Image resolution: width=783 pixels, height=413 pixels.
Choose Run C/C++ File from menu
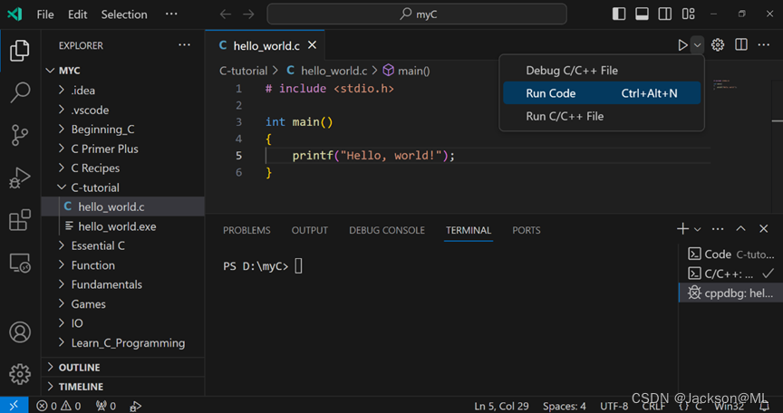click(602, 116)
